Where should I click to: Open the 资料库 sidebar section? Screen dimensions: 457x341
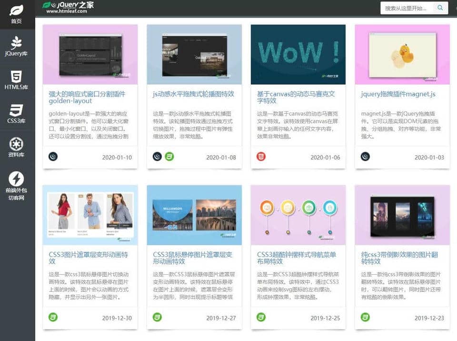tap(17, 147)
